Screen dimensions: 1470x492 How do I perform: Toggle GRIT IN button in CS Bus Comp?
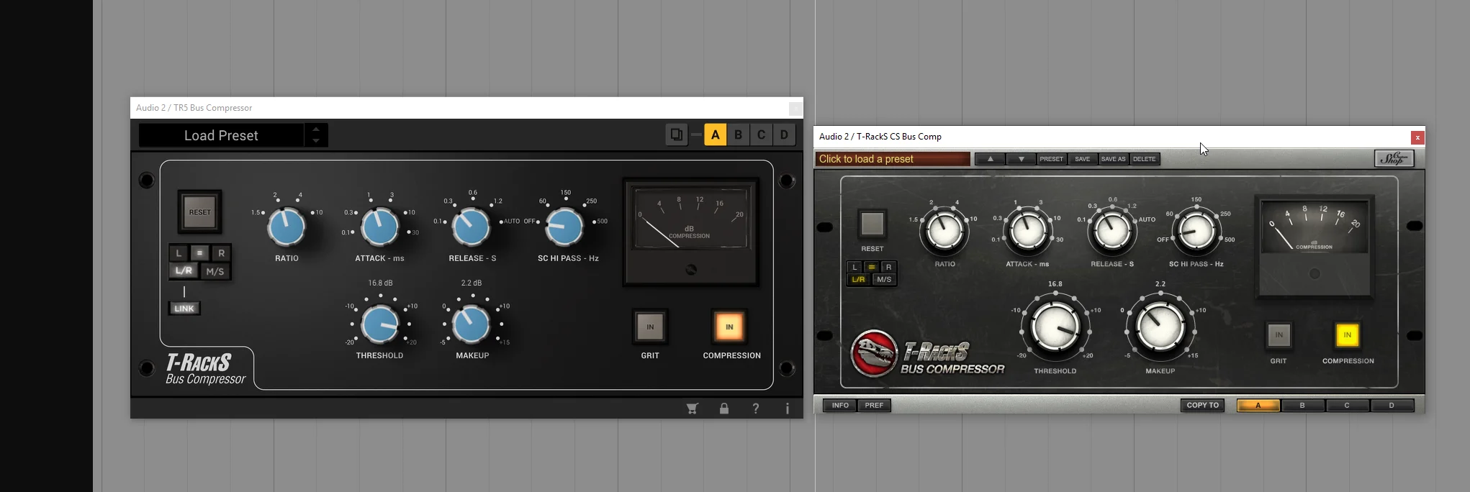pos(1279,334)
